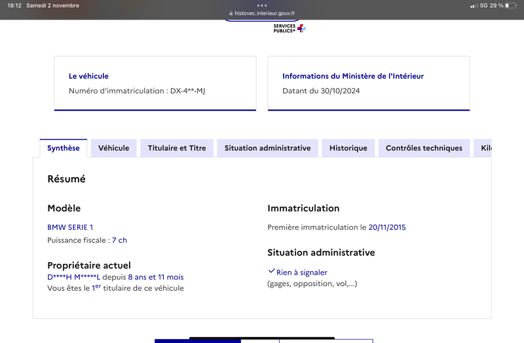This screenshot has height=343, width=524.
Task: Tap the three dots multitasking icon
Action: pos(262,5)
